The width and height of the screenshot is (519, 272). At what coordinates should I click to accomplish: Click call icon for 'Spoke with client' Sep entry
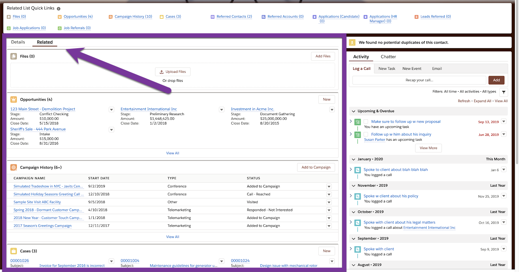click(358, 249)
